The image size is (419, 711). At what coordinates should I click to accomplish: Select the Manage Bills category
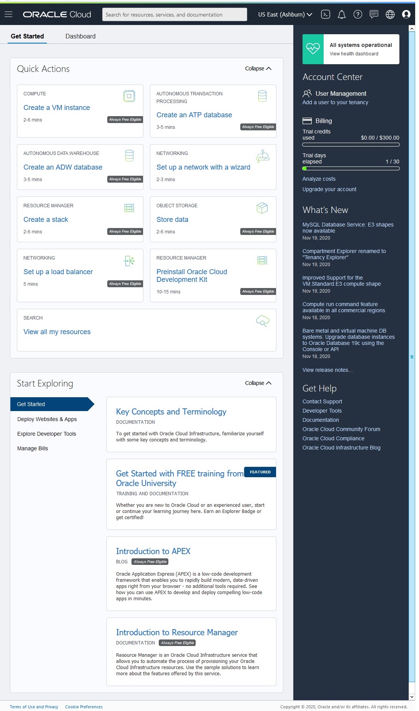[x=33, y=448]
